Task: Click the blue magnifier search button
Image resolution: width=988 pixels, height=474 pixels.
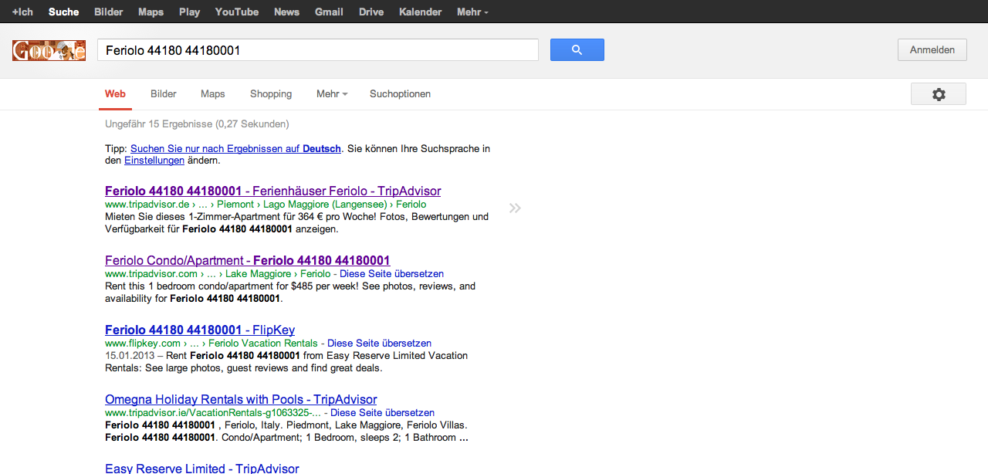Action: click(577, 50)
